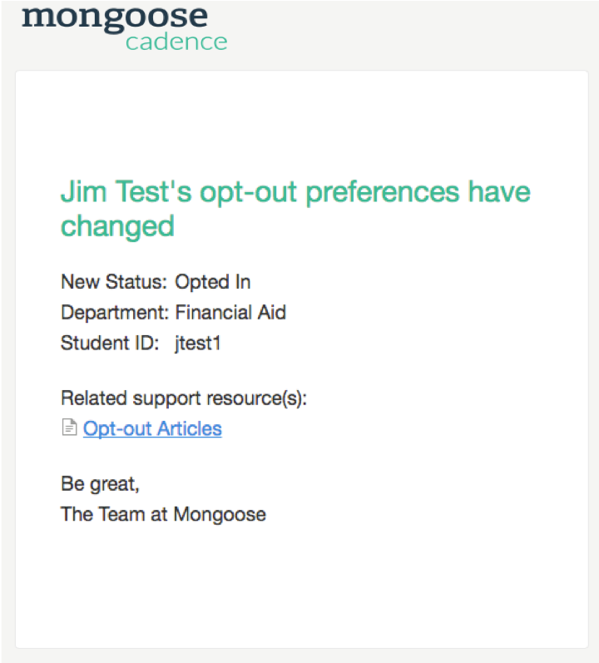
Task: Select the New Status label
Action: click(x=114, y=282)
